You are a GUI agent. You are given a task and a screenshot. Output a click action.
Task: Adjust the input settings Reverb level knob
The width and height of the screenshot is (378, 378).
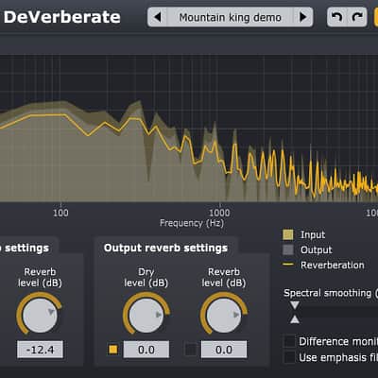point(40,315)
